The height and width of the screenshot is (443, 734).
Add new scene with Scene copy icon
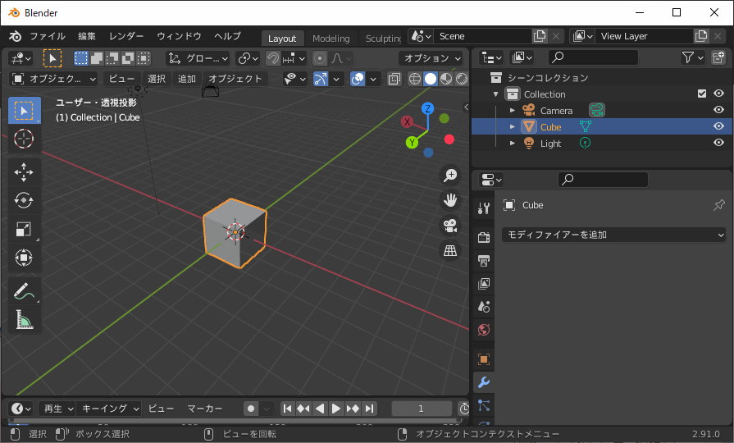[x=540, y=36]
